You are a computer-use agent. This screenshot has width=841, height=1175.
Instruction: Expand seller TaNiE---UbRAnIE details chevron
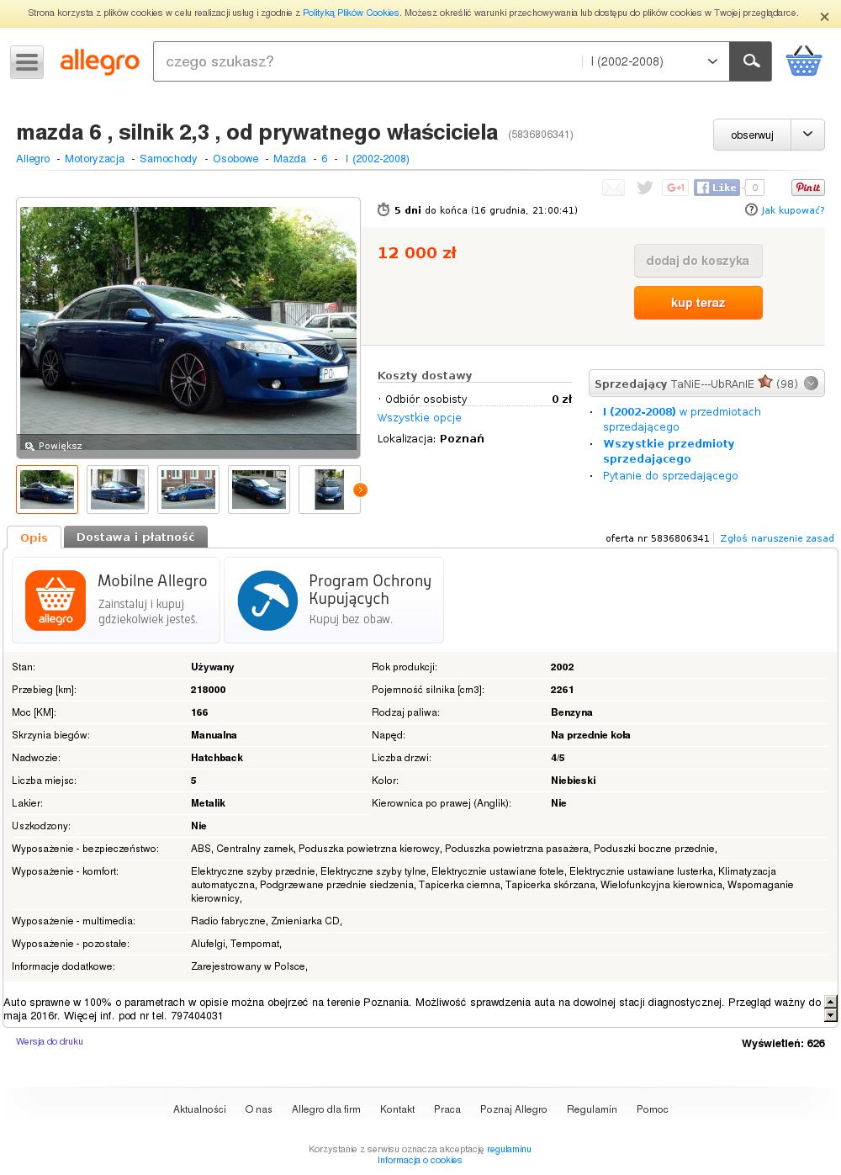click(x=811, y=384)
